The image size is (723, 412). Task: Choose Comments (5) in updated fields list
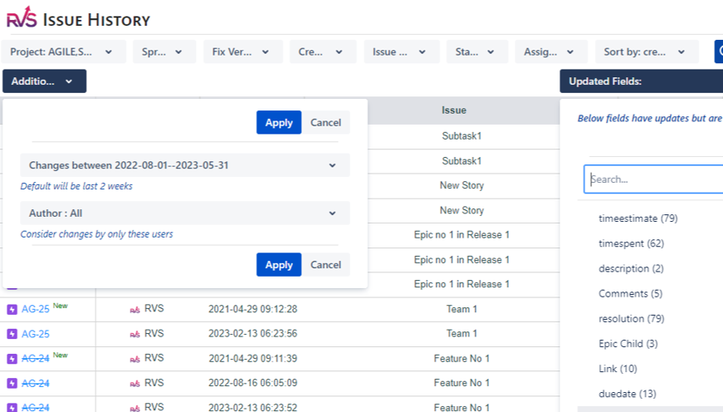coord(630,294)
